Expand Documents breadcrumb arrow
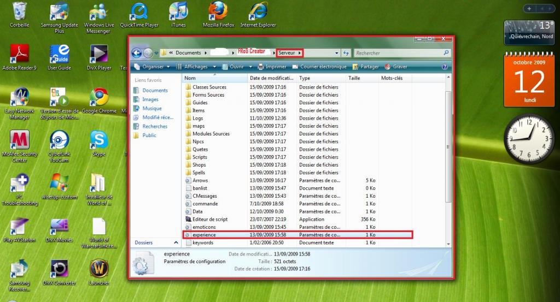The image size is (560, 302). [206, 53]
